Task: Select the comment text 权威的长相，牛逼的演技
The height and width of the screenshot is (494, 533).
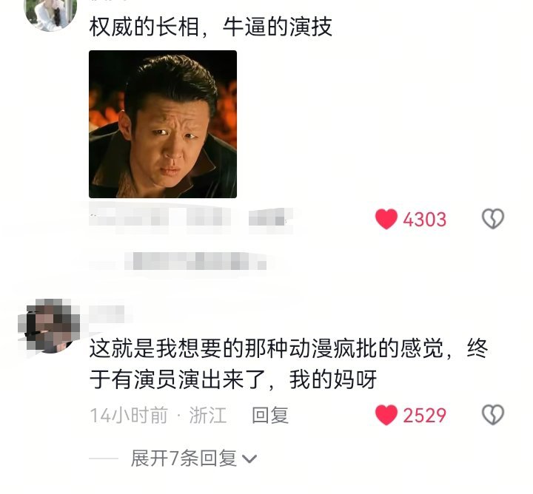Action: [210, 27]
